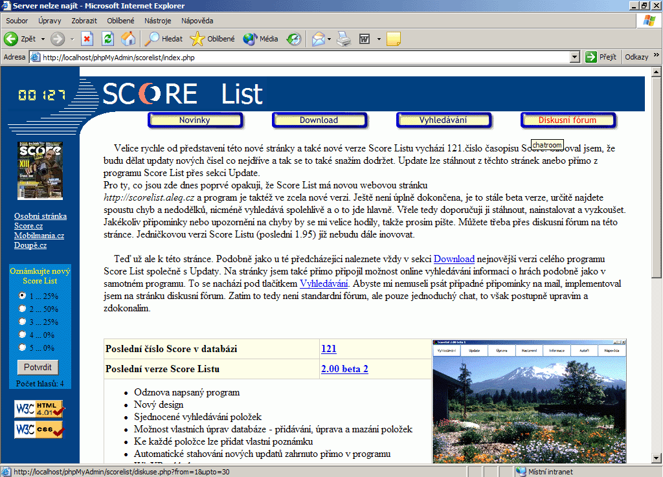The height and width of the screenshot is (477, 663).
Task: Expand the Zpět back history dropdown
Action: (x=43, y=39)
